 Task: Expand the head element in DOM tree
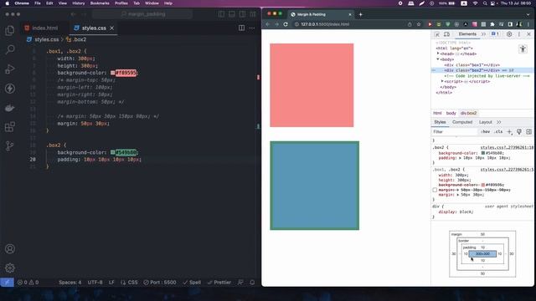(x=438, y=54)
